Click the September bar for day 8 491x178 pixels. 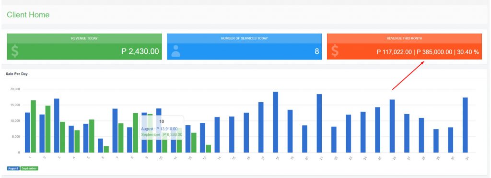[135, 133]
